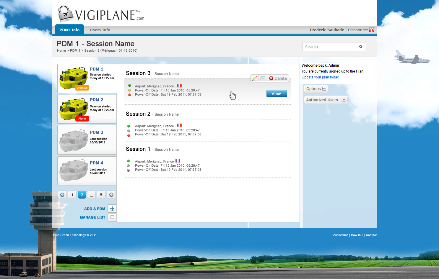Click red Power-Off status dot in Session 2
Screen dimensions: 439x279
pyautogui.click(x=129, y=135)
